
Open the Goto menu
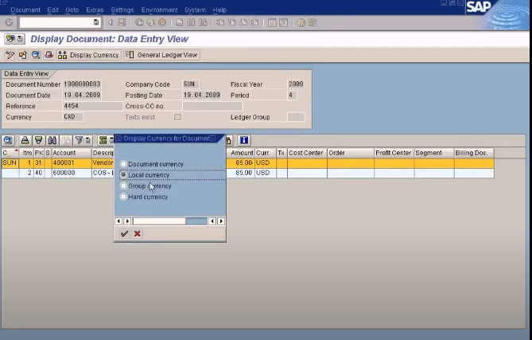tap(72, 10)
